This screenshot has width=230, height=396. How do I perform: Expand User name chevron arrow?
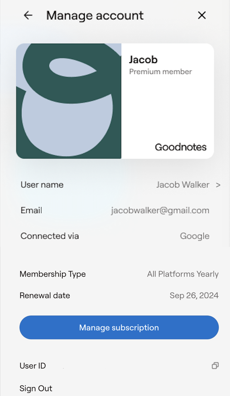[x=218, y=185]
